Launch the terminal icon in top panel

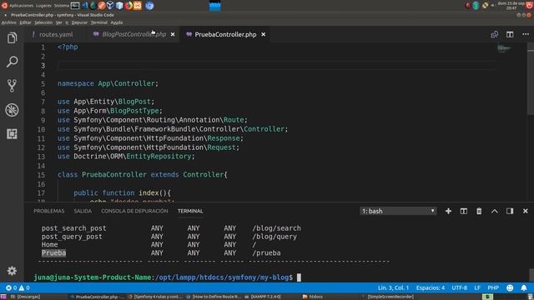click(75, 6)
